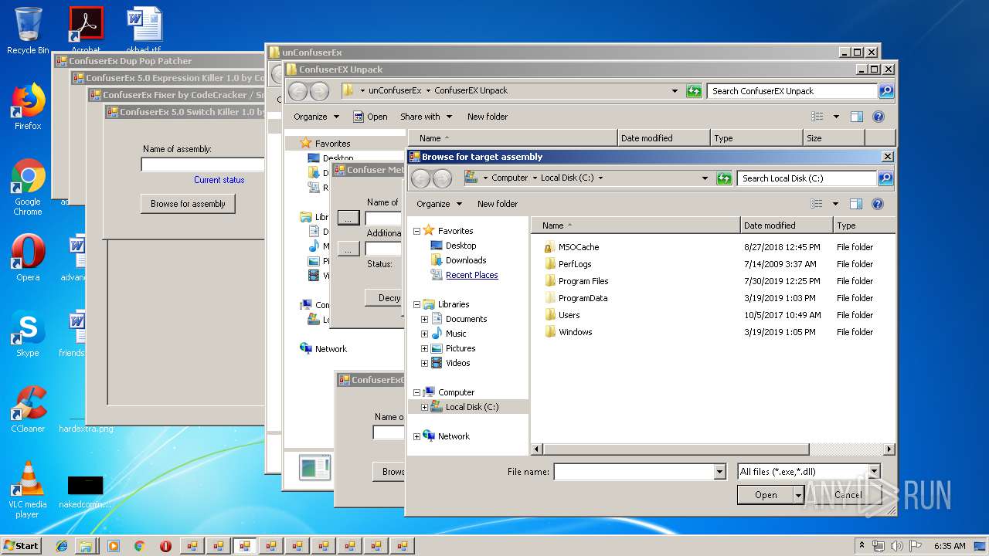The image size is (989, 556).
Task: Open Organize menu in Browse dialog
Action: (439, 204)
